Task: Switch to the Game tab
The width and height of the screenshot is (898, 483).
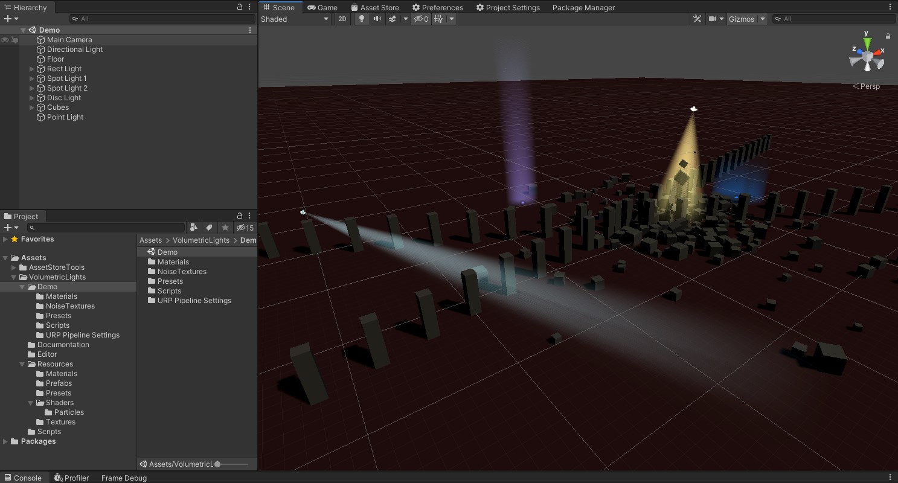Action: 323,7
